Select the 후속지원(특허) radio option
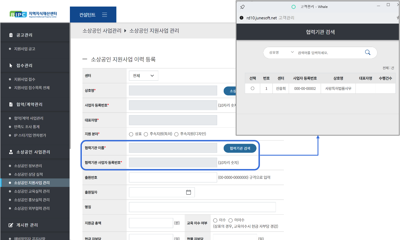Image resolution: width=400 pixels, height=240 pixels. (146, 134)
